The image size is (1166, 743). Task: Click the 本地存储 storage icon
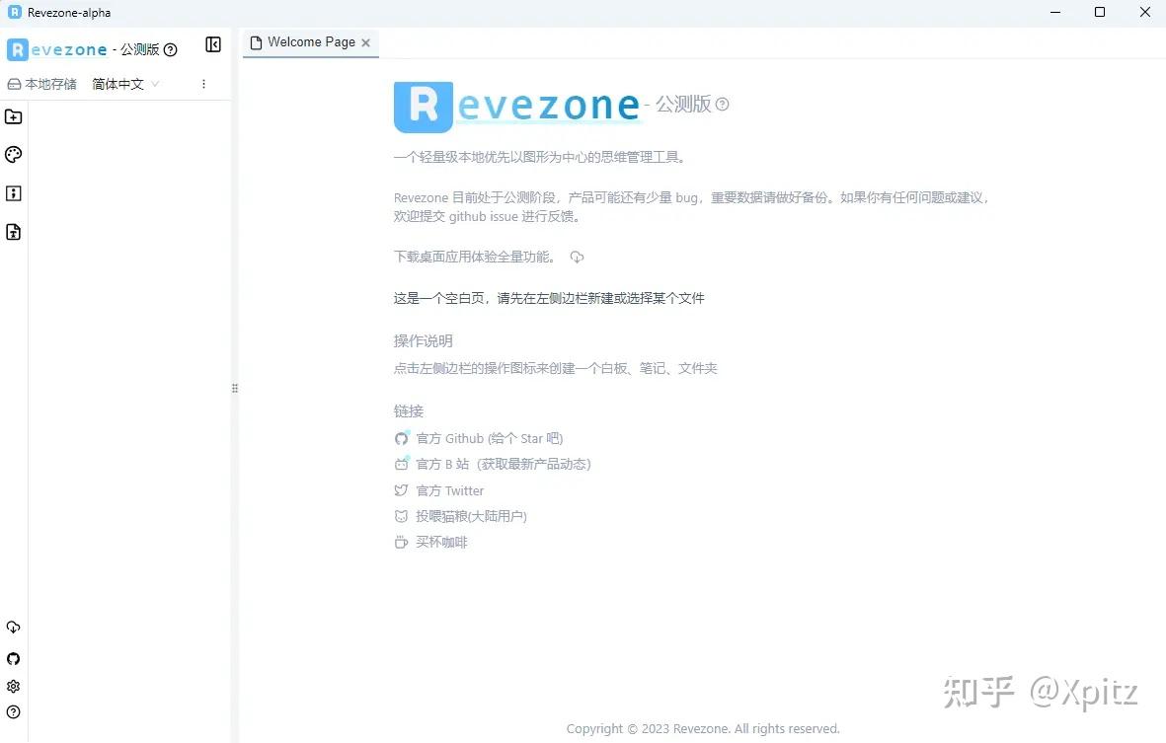click(x=14, y=84)
